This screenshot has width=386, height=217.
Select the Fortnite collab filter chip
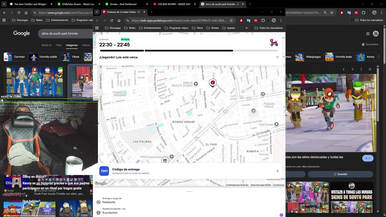click(x=45, y=57)
